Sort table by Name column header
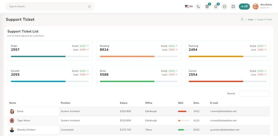The height and width of the screenshot is (136, 278). tap(13, 103)
